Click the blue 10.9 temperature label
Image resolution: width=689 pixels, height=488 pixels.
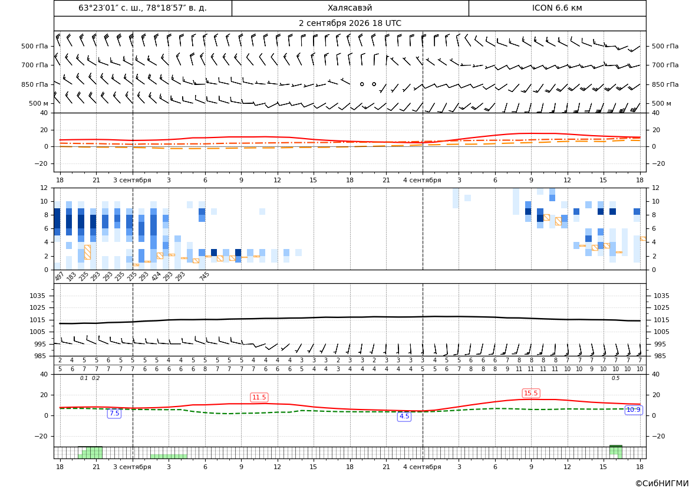tap(633, 410)
